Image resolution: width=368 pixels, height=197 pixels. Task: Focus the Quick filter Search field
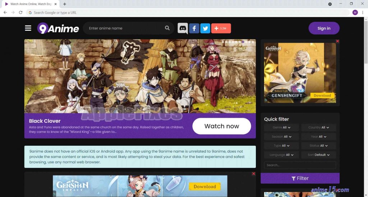click(x=300, y=165)
